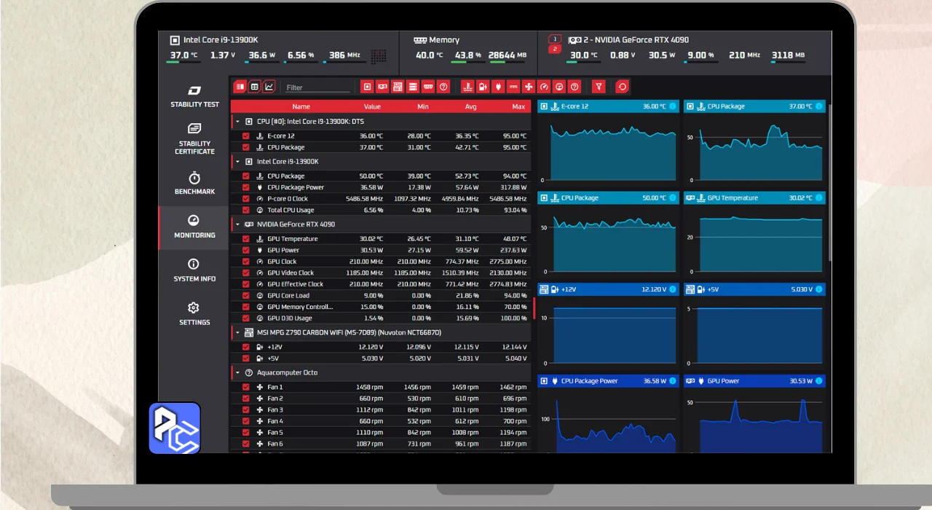The width and height of the screenshot is (932, 510).
Task: Collapse the Aquacomputer Octo group
Action: (x=237, y=373)
